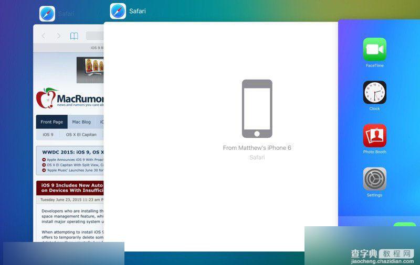The width and height of the screenshot is (420, 265).
Task: Open the iOS 9 section link
Action: pyautogui.click(x=48, y=135)
